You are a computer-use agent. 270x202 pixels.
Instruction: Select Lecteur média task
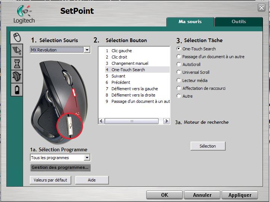(x=179, y=80)
